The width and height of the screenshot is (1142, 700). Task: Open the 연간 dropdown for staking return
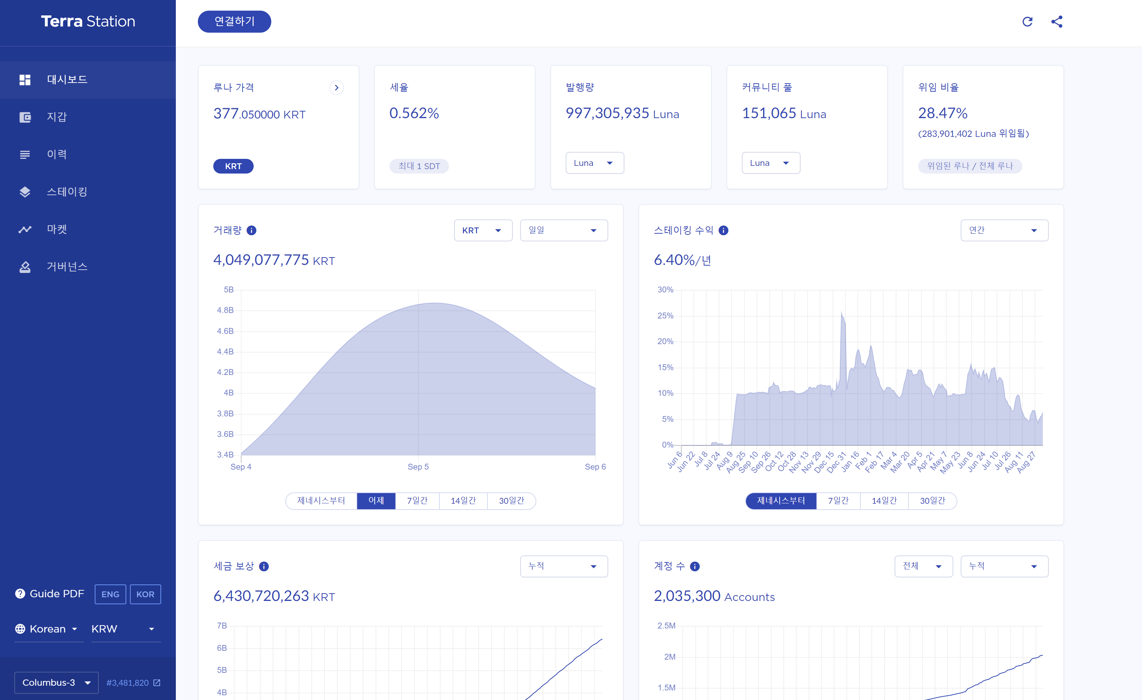point(1004,230)
